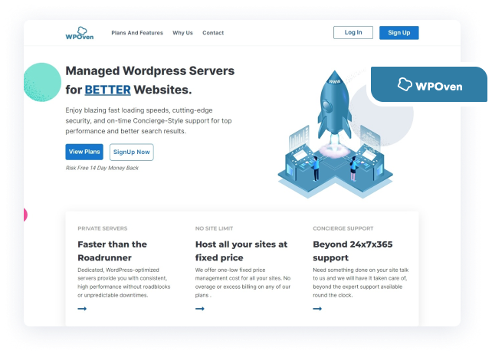
Task: Click the View Plans button
Action: pos(84,152)
